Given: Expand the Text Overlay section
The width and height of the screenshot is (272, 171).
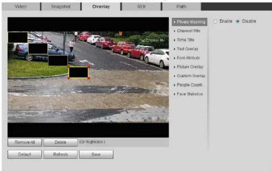Looking at the screenshot, I should [187, 49].
